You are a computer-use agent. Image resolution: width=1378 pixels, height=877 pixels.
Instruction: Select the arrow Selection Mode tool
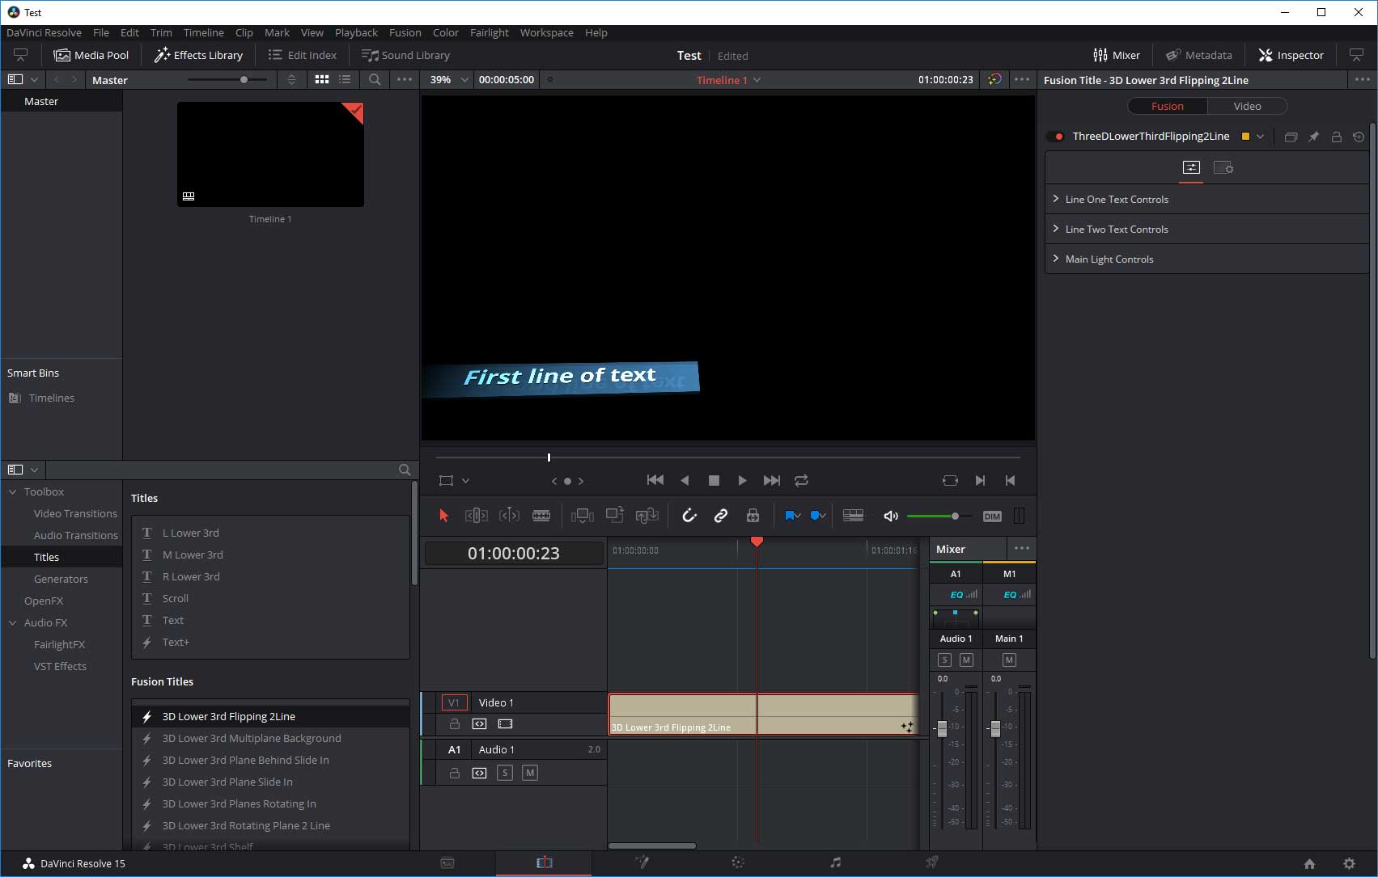(443, 516)
